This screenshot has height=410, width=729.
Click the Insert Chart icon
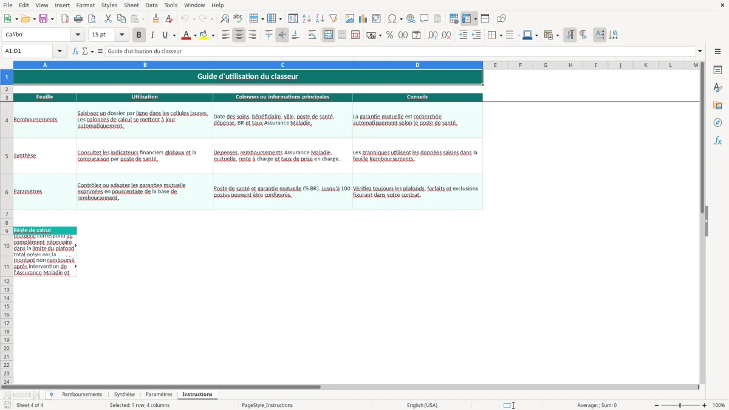tap(363, 19)
